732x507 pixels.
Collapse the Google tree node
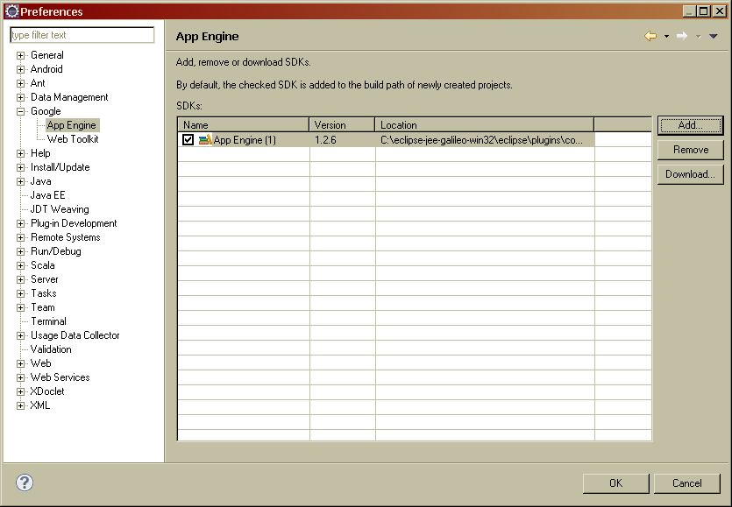[20, 111]
